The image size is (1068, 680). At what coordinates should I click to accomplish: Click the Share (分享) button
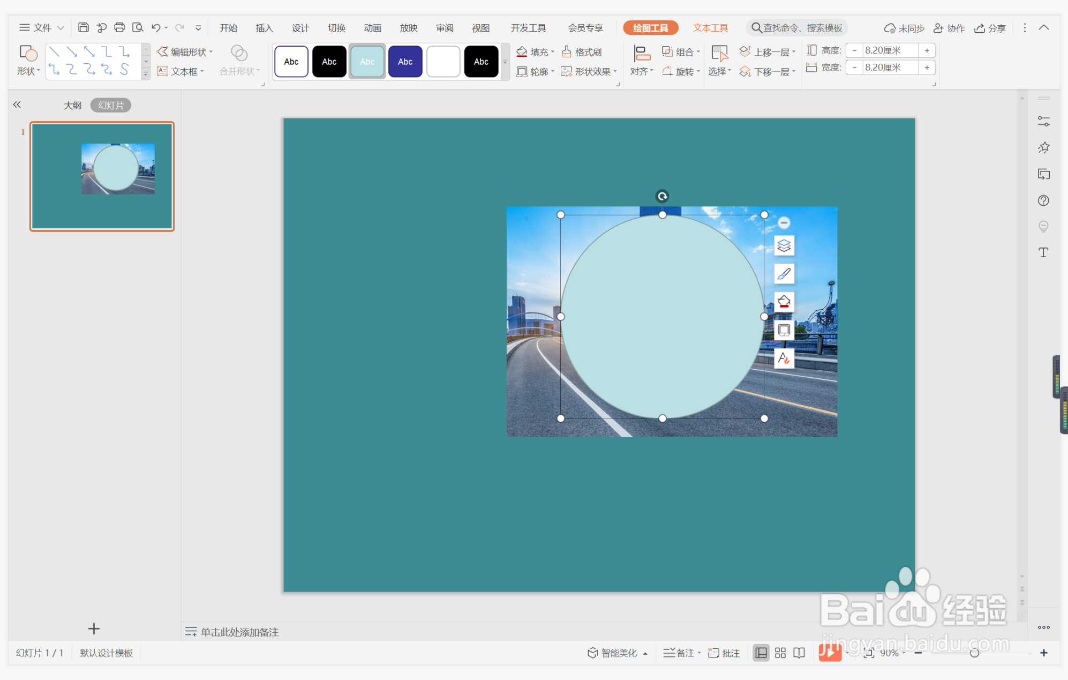click(x=990, y=28)
